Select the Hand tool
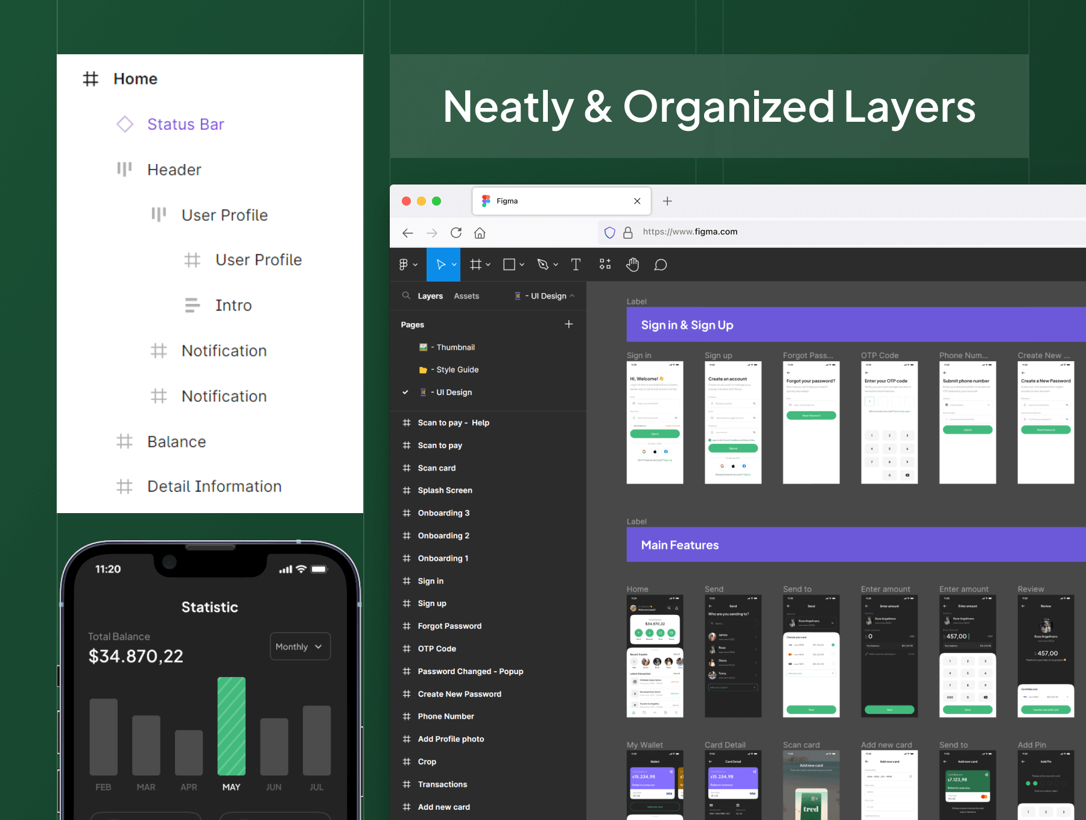Image resolution: width=1086 pixels, height=820 pixels. click(x=632, y=265)
